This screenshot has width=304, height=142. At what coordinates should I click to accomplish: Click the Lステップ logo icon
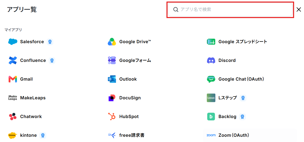pyautogui.click(x=211, y=98)
